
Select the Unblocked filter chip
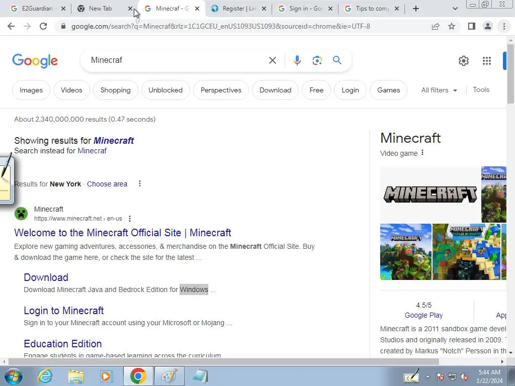165,90
